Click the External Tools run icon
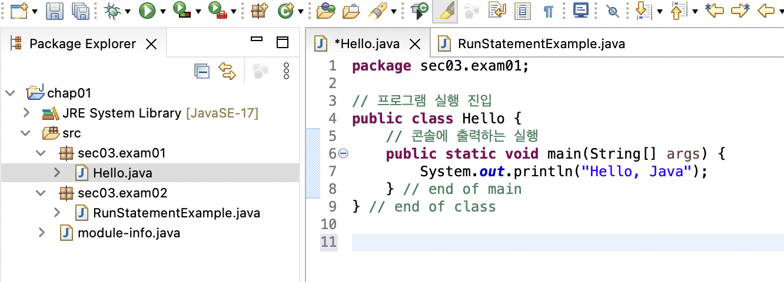This screenshot has width=784, height=282. (217, 10)
